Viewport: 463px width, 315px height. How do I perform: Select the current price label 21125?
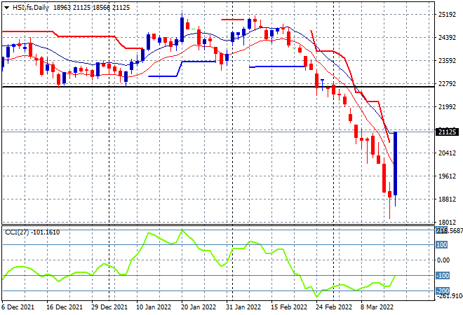pyautogui.click(x=447, y=132)
